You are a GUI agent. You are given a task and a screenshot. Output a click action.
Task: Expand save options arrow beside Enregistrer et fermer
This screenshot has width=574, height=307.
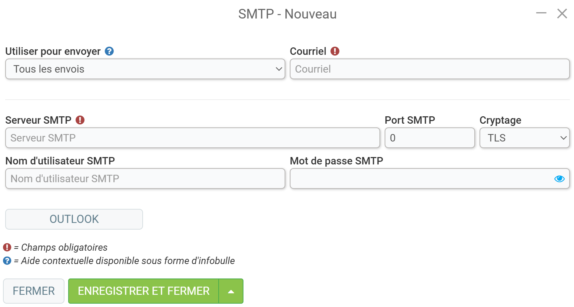(x=231, y=291)
